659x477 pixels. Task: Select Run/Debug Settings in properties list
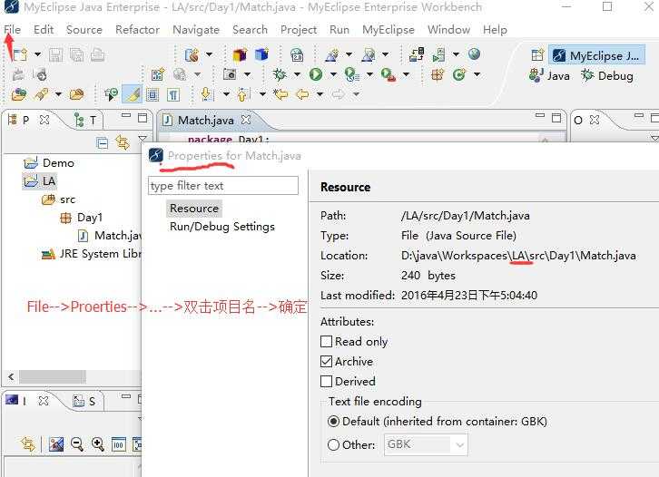221,227
